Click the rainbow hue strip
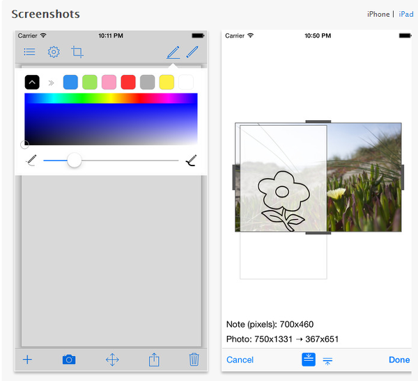Screen dimensions: 418x381 pyautogui.click(x=111, y=98)
